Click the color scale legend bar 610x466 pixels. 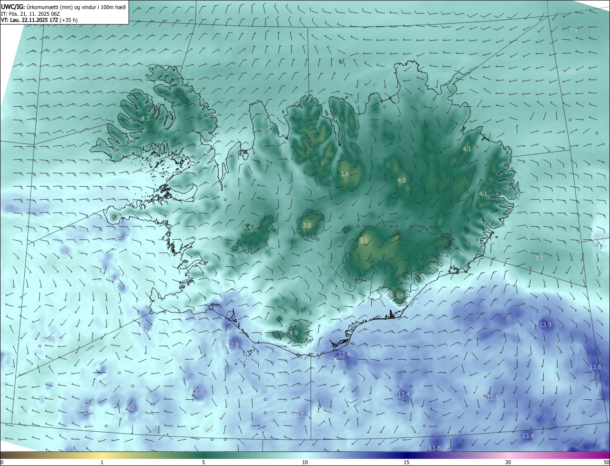(x=305, y=455)
